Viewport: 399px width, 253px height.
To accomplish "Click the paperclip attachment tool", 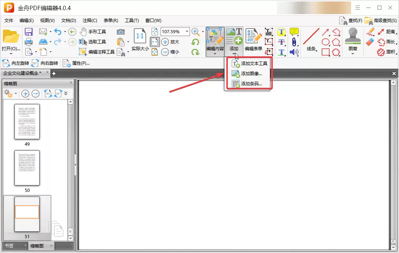I will 294,42.
